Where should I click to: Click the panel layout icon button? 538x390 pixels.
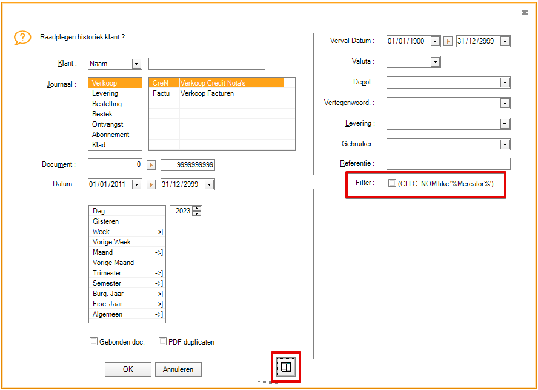tap(285, 367)
